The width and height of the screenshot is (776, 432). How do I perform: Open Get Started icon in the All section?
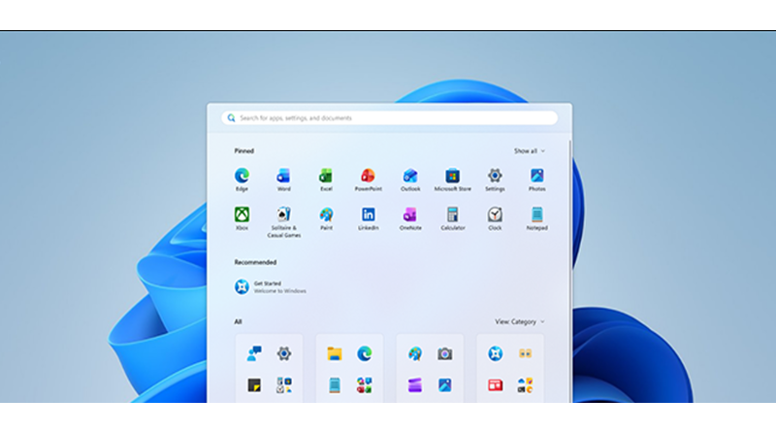(x=496, y=353)
